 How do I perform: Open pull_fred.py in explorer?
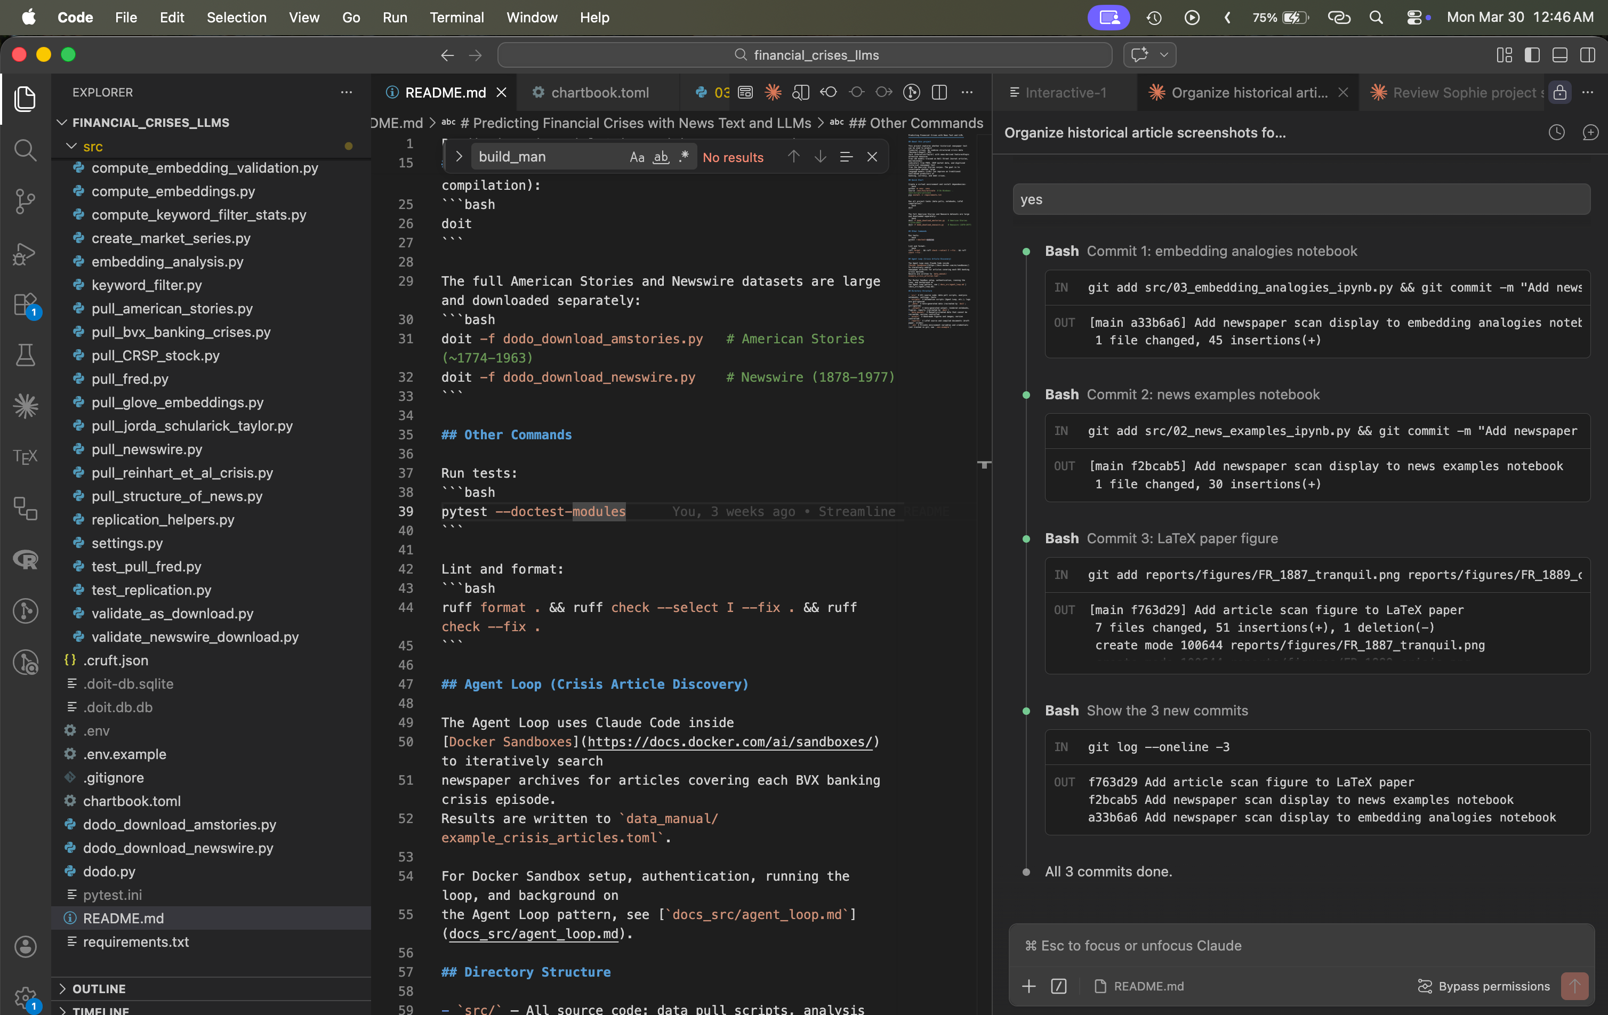click(x=130, y=378)
